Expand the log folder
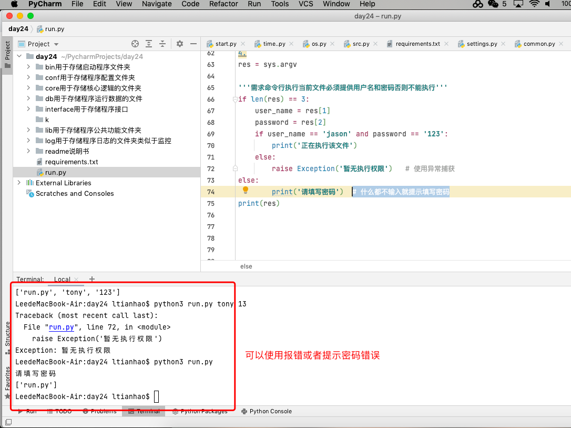Viewport: 571px width, 428px height. tap(28, 141)
